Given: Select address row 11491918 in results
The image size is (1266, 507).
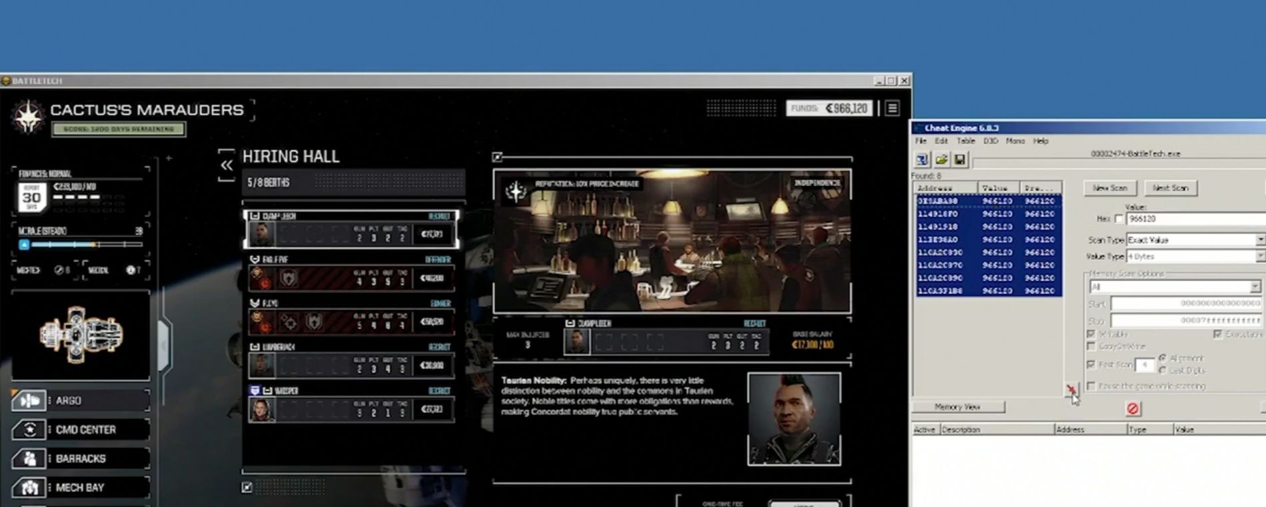Looking at the screenshot, I should (x=989, y=227).
